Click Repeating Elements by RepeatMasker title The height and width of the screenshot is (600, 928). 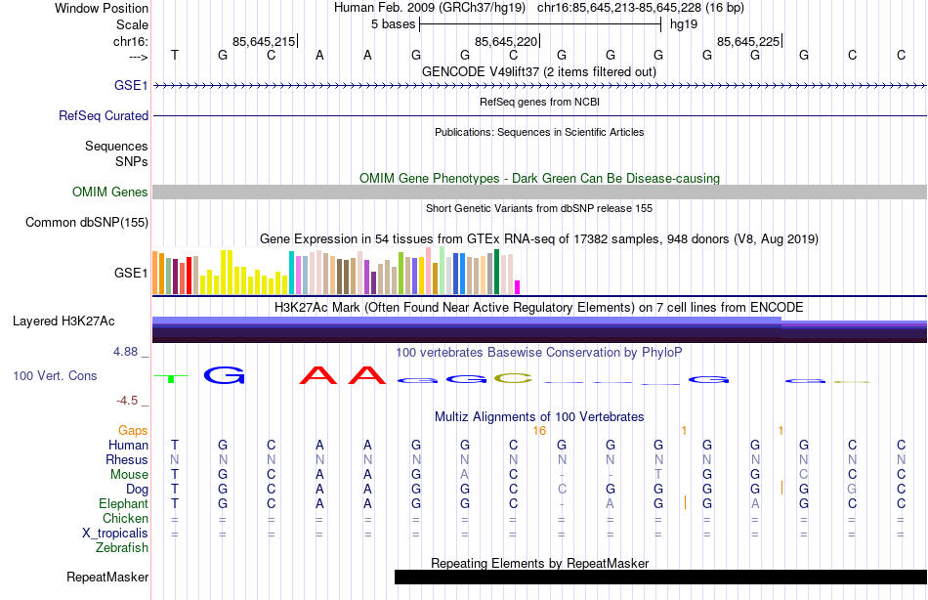[539, 563]
